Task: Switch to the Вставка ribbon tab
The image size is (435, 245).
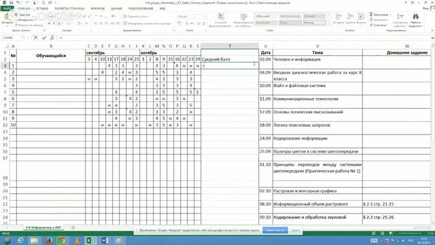Action: coord(42,8)
